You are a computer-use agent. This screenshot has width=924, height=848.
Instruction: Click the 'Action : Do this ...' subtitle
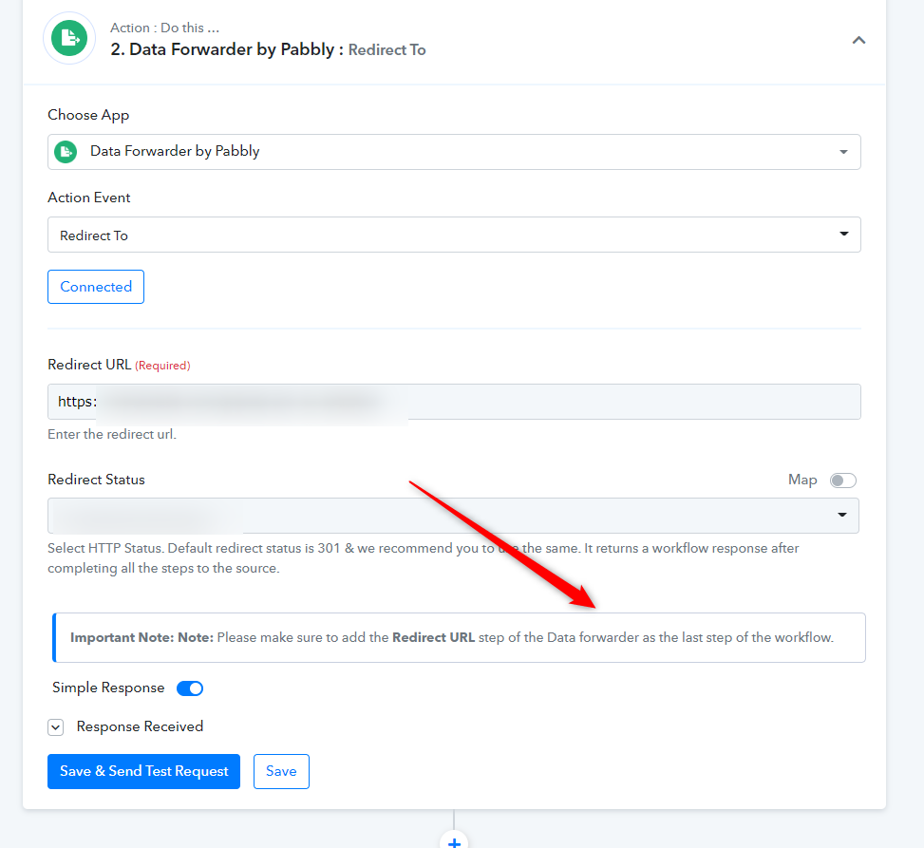164,28
